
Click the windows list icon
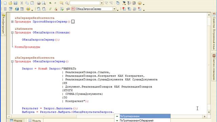coord(118,3)
